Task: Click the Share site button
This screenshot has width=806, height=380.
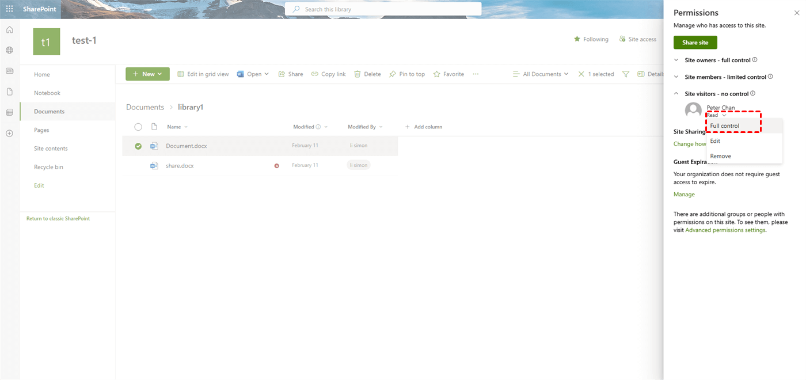Action: (695, 43)
